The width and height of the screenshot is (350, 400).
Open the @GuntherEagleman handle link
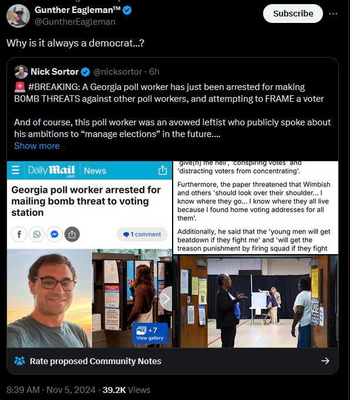click(x=75, y=22)
